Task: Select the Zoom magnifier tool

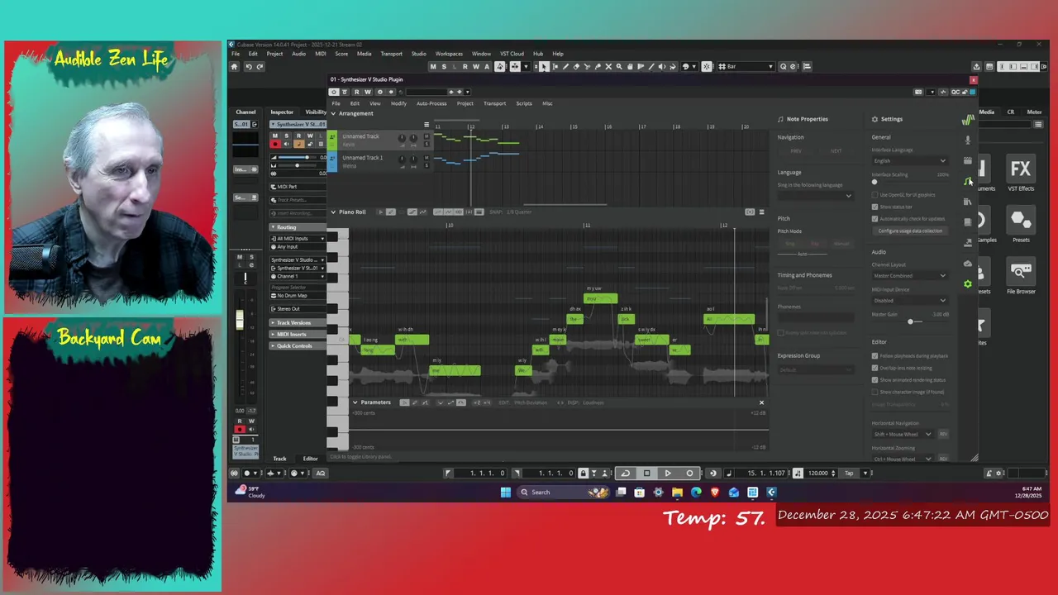Action: (x=619, y=67)
